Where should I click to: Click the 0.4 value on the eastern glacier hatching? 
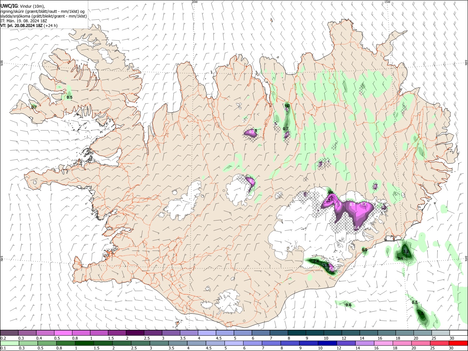click(x=356, y=228)
